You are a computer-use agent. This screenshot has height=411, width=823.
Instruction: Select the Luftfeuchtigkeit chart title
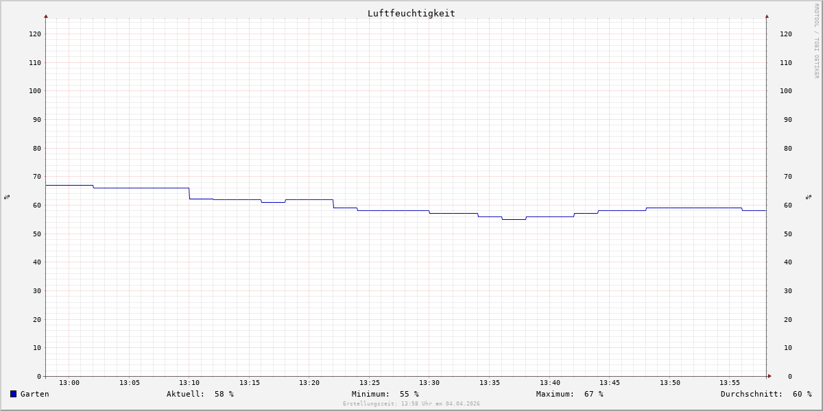point(411,13)
